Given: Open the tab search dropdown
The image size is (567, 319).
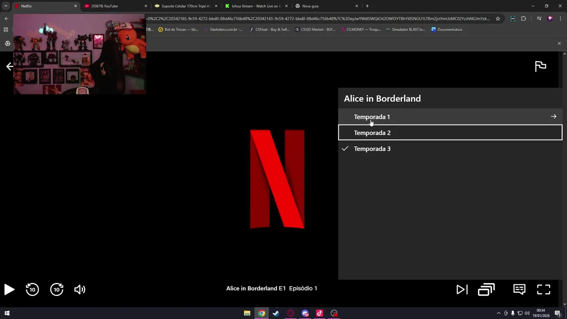Looking at the screenshot, I should point(6,6).
